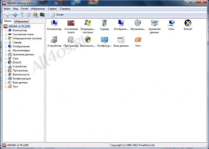The width and height of the screenshot is (209, 149).
Task: Click the Отчёт report button in the toolbar
Action: (x=57, y=15)
